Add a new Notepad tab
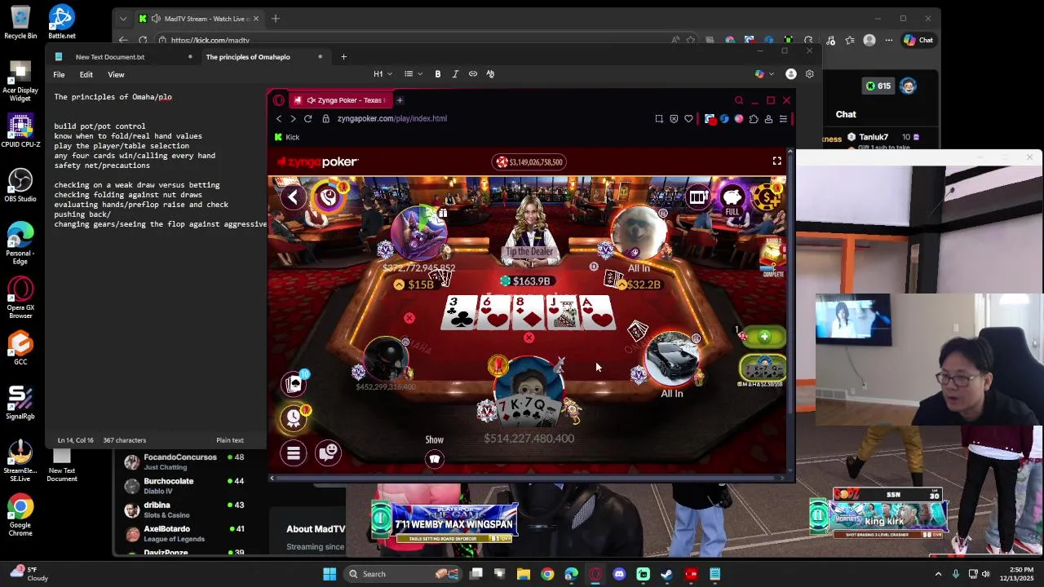Screen dimensions: 1044x587 click(x=343, y=57)
